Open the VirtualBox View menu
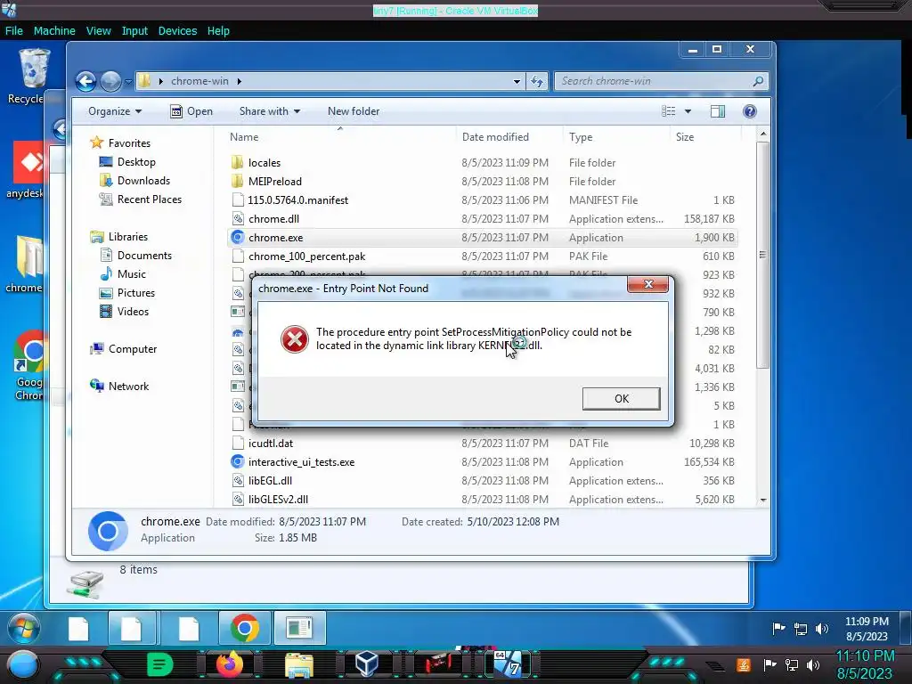912x684 pixels. coord(98,31)
